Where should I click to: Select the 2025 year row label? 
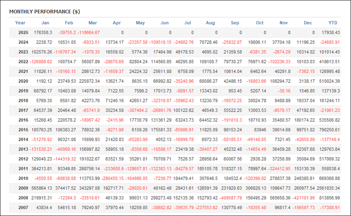pyautogui.click(x=23, y=32)
